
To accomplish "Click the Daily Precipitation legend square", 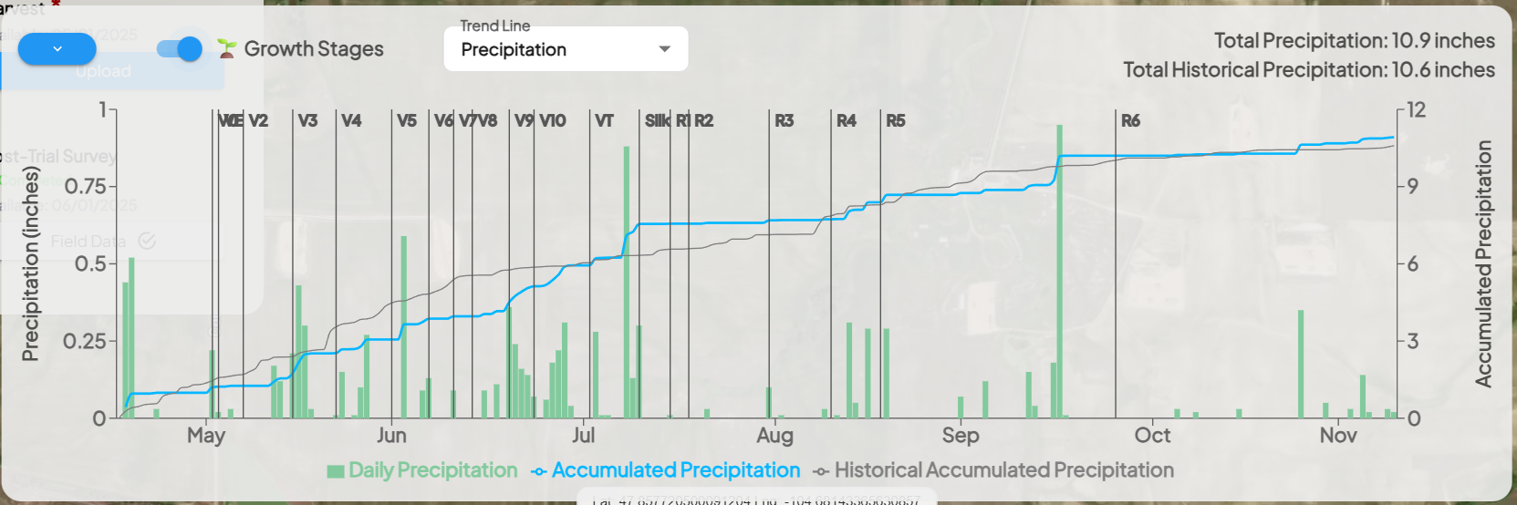I will click(336, 471).
